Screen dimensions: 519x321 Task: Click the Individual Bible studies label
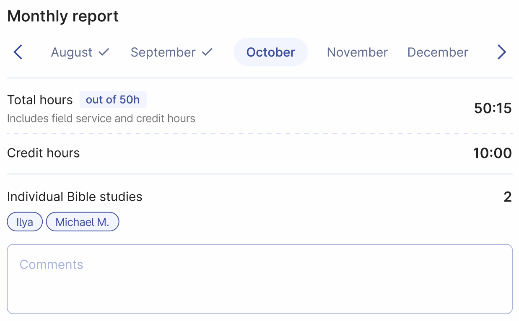coord(75,197)
